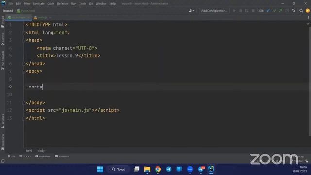The height and width of the screenshot is (175, 311).
Task: Close the main.js editor tab
Action: (x=50, y=17)
